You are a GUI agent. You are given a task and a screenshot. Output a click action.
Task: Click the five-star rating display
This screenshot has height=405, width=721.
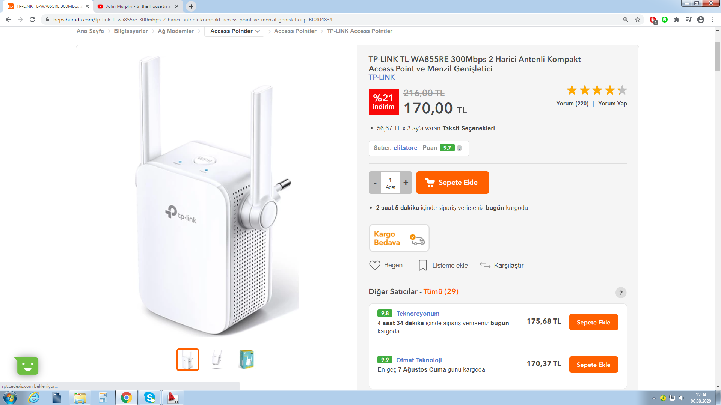597,90
